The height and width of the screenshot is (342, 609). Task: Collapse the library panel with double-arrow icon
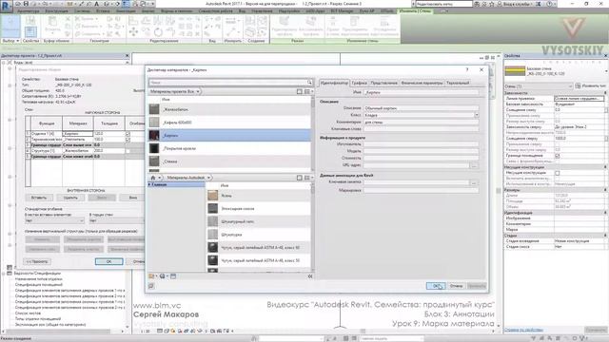[x=310, y=276]
